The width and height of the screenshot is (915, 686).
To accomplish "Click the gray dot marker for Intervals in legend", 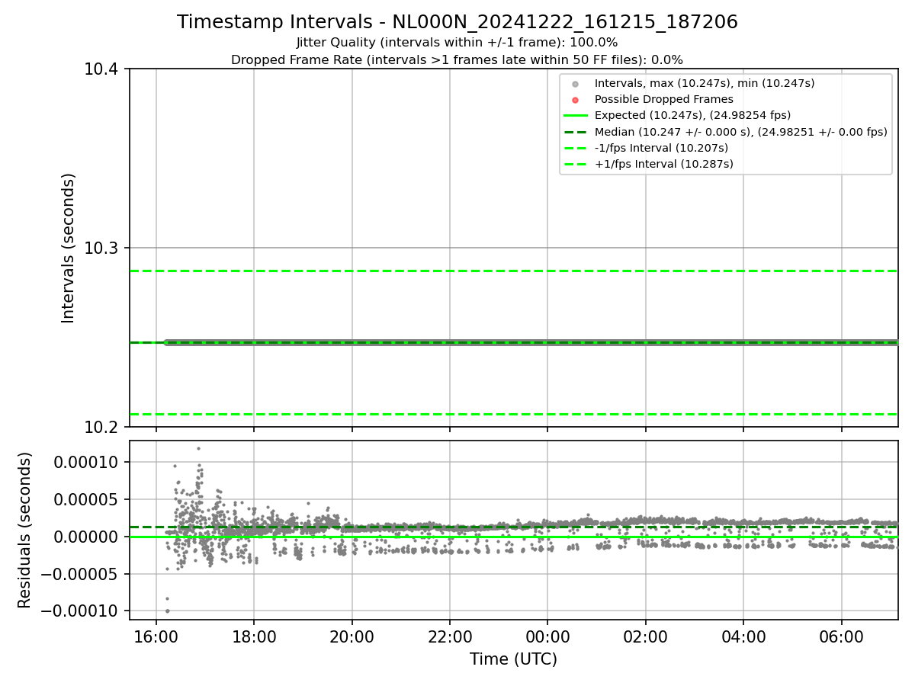I will 576,84.
